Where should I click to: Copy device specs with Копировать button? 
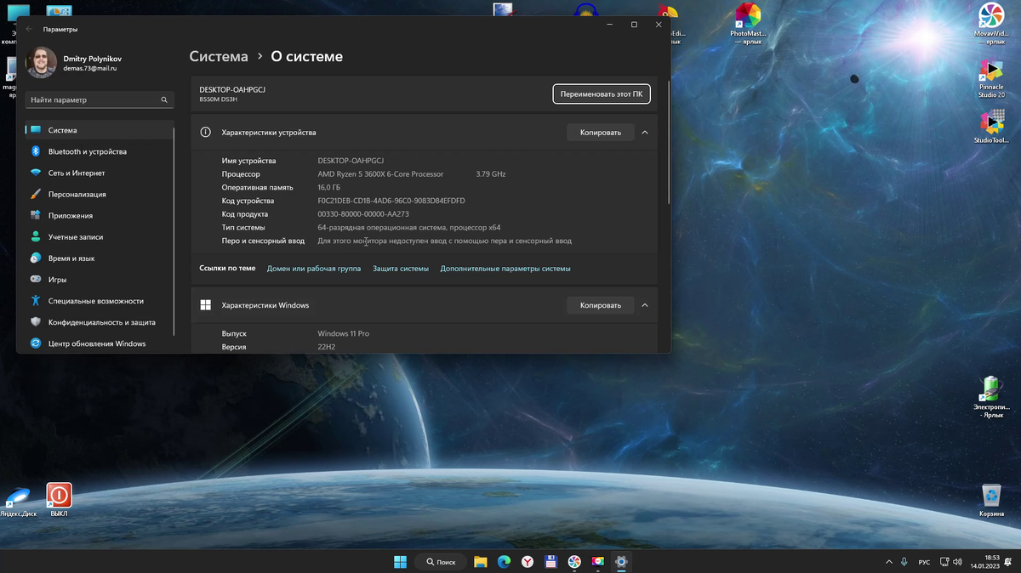[x=601, y=133]
